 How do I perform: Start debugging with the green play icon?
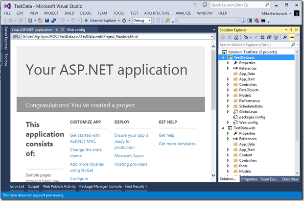click(86, 21)
